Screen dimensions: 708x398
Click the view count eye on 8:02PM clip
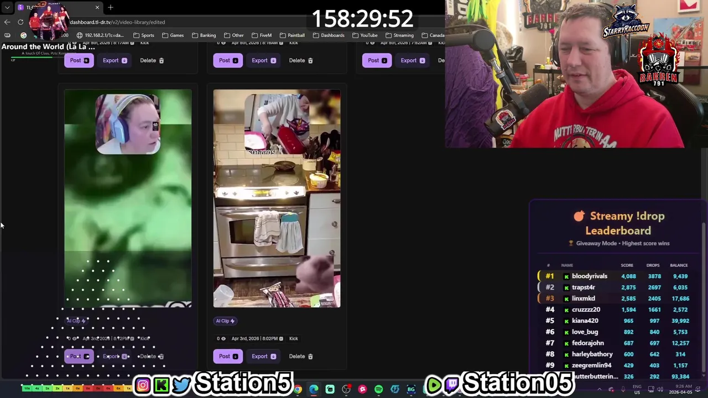coord(223,338)
